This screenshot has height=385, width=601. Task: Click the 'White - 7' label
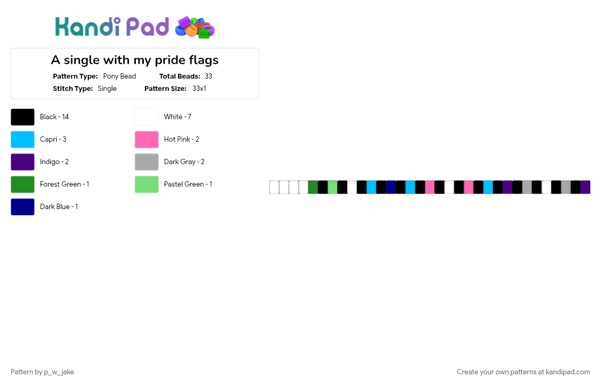(x=178, y=117)
